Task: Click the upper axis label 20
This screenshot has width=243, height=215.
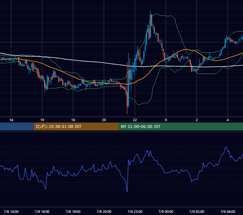Action: pyautogui.click(x=104, y=120)
